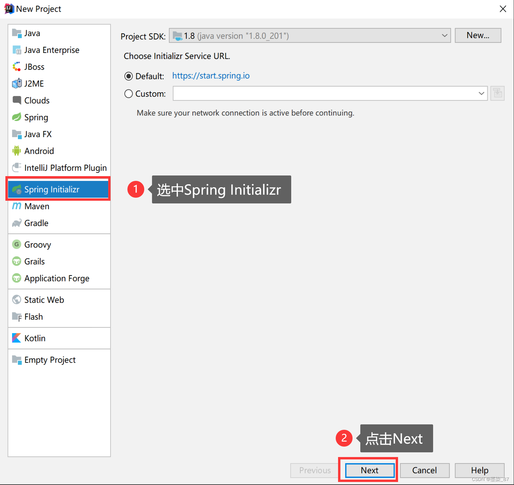Click the Java folder icon in project list
Image resolution: width=514 pixels, height=485 pixels.
17,33
